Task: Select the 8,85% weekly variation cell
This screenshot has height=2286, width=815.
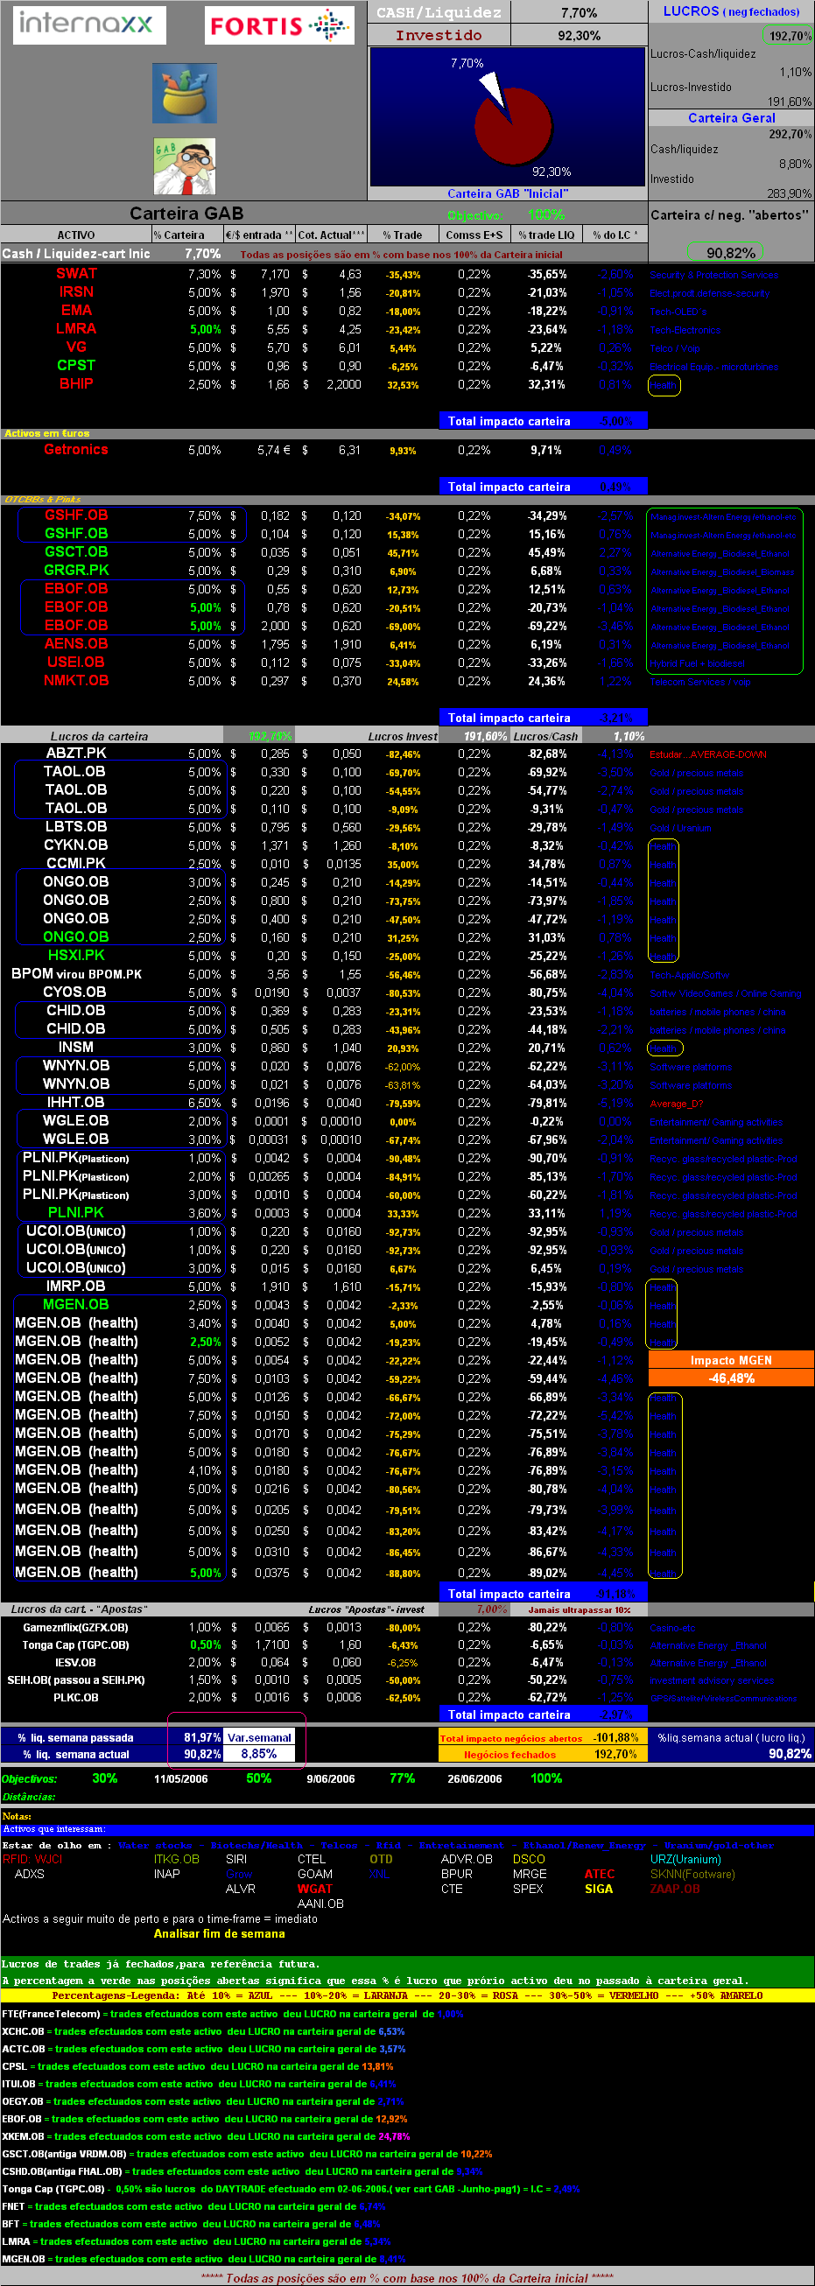Action: pyautogui.click(x=259, y=1755)
